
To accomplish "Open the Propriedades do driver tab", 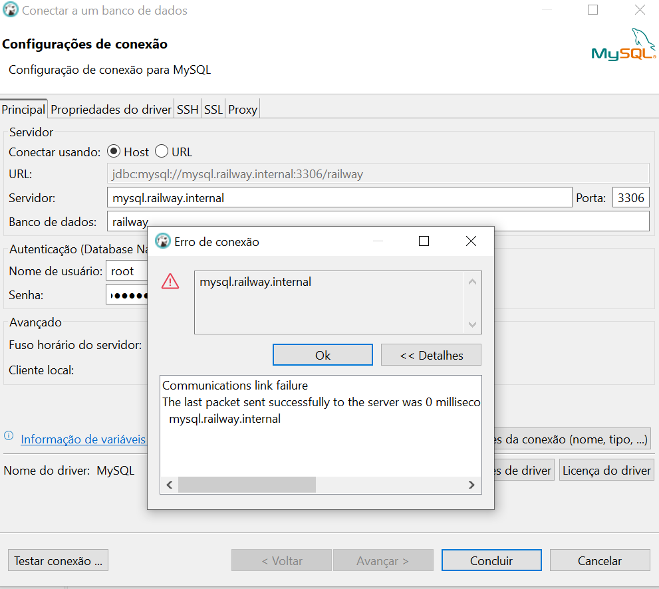I will (x=111, y=109).
